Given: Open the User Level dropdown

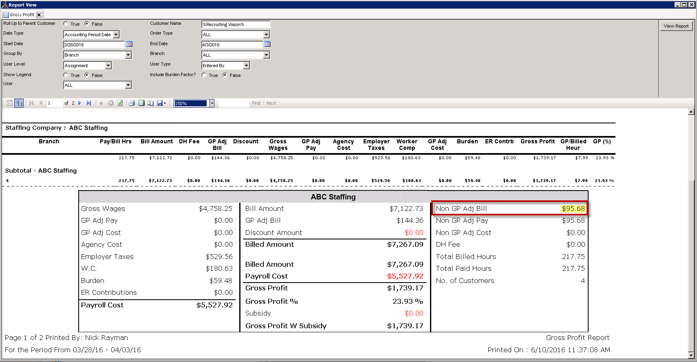Looking at the screenshot, I should 108,66.
